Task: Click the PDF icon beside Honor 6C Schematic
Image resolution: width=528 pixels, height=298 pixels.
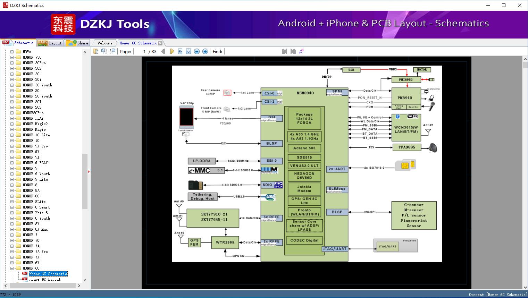Action: pos(25,274)
